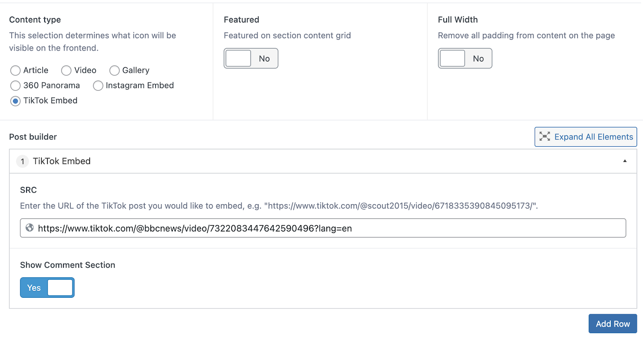Click the TikTok Embed row header title
The height and width of the screenshot is (340, 643).
point(62,161)
